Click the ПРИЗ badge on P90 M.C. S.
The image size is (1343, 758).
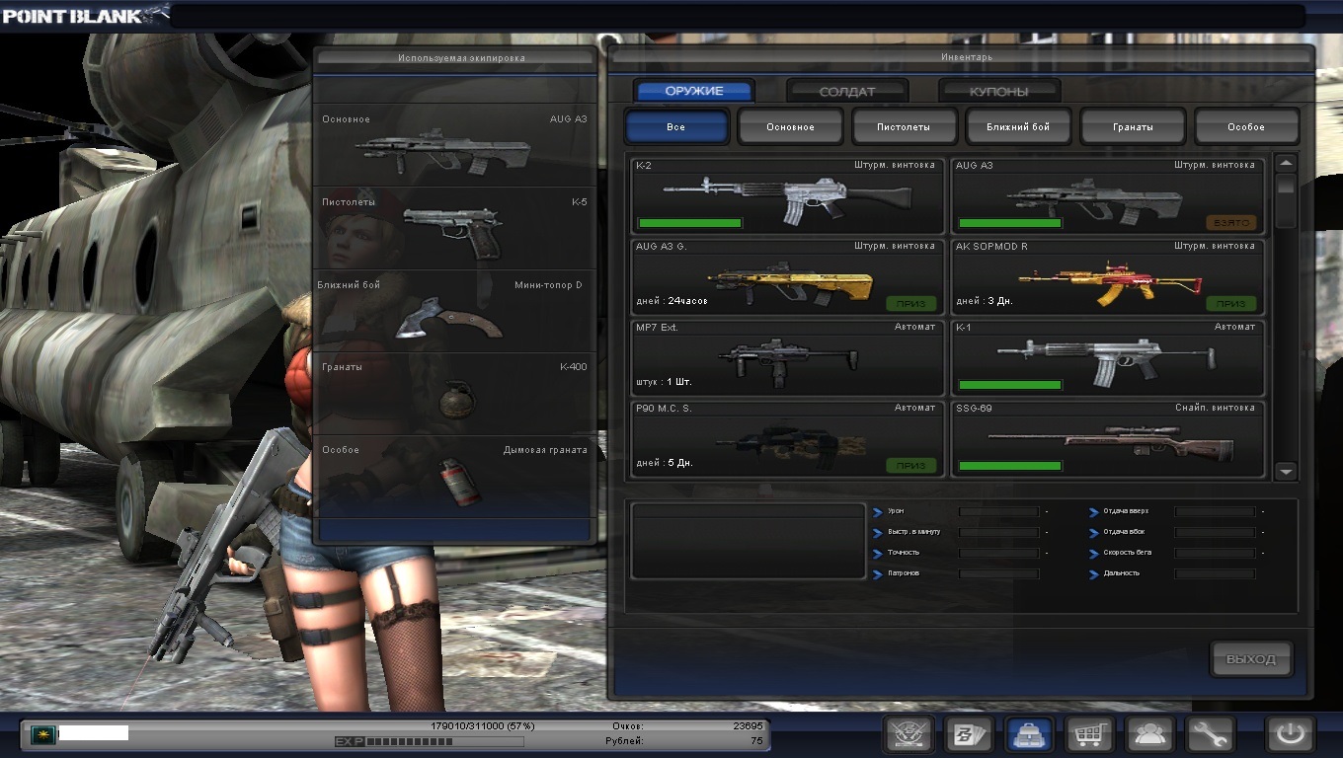coord(911,465)
